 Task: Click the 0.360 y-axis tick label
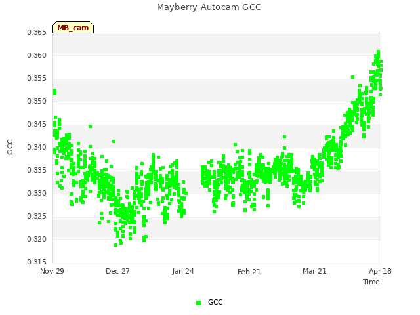(x=37, y=55)
